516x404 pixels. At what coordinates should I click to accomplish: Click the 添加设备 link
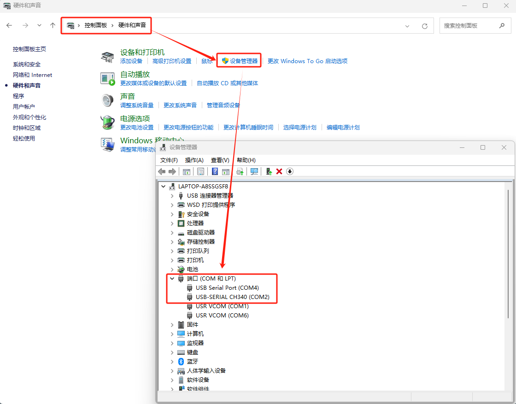point(131,61)
